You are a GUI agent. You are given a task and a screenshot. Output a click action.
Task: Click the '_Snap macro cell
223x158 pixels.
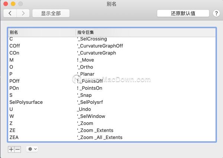[x=84, y=95]
